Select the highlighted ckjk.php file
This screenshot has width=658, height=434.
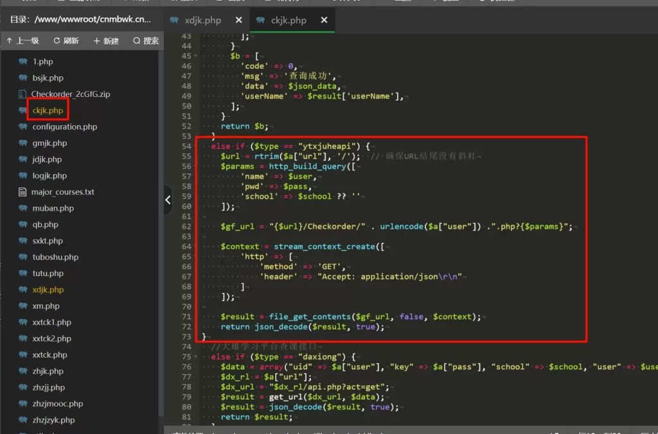tap(48, 110)
